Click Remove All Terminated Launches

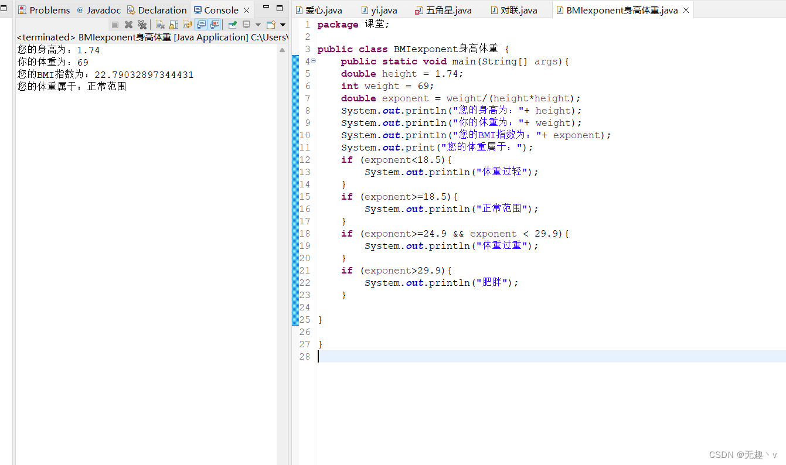(x=142, y=24)
